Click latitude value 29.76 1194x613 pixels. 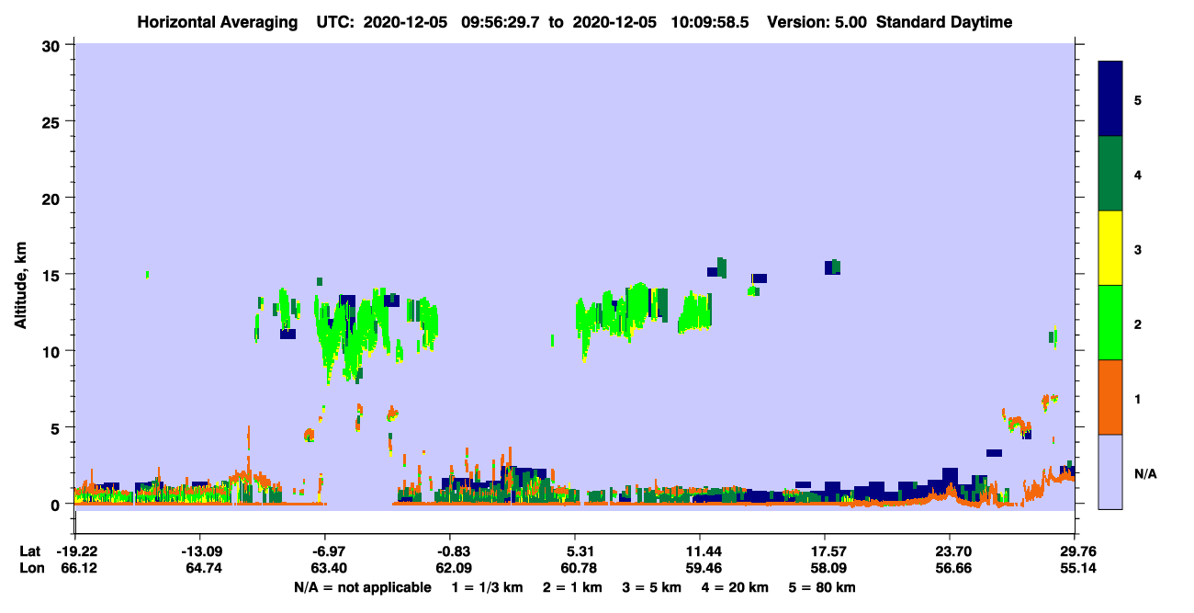(1077, 551)
